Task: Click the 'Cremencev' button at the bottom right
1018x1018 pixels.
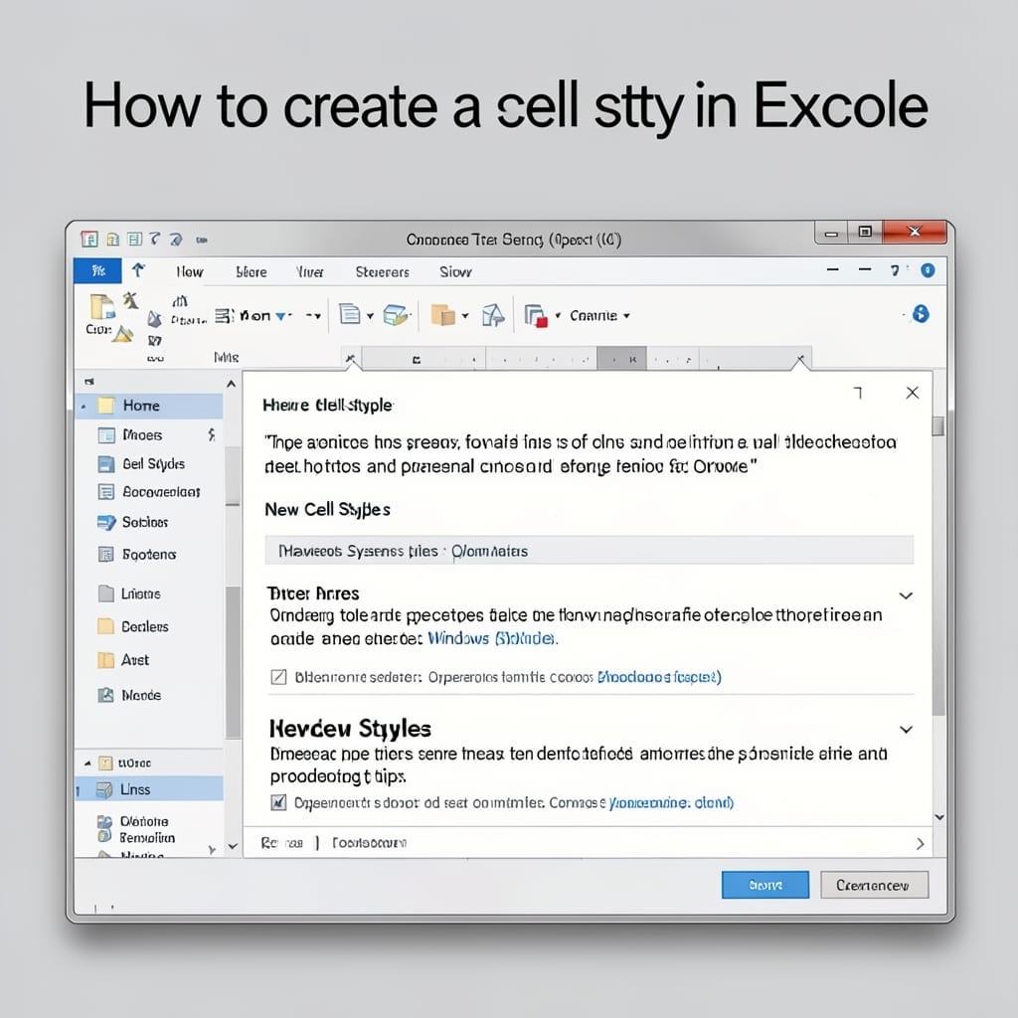Action: 874,885
